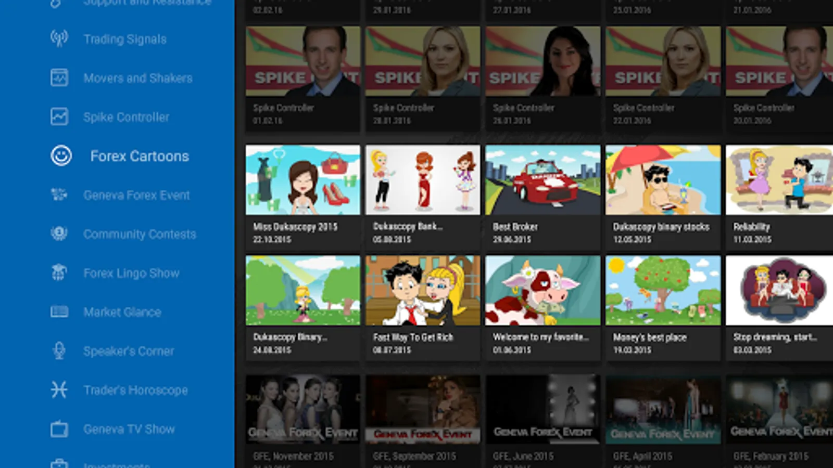Open the Forex Lingo Show label
Screen dimensions: 833x468
pyautogui.click(x=132, y=273)
